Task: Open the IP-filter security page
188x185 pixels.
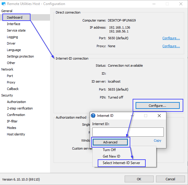Action: click(x=12, y=121)
